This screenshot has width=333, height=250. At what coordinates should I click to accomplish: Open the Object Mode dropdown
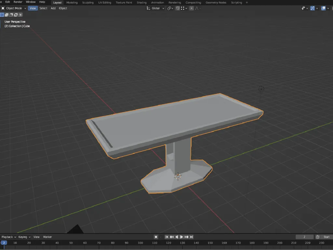coord(13,8)
